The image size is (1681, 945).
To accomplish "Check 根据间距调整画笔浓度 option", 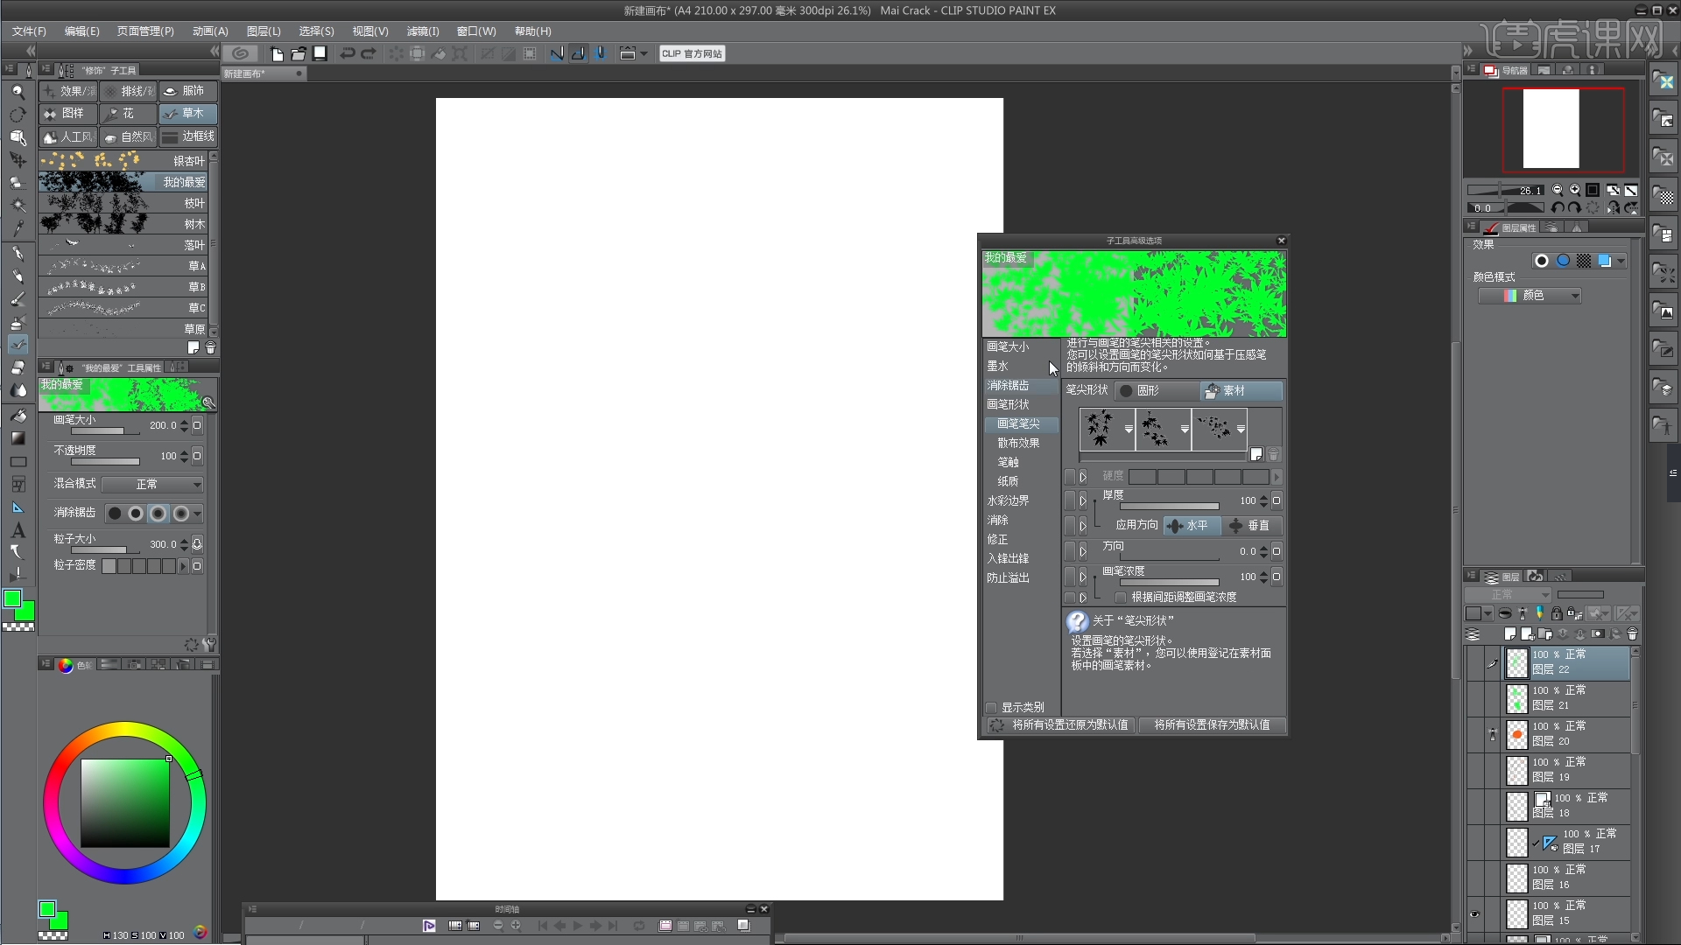I will (1120, 598).
